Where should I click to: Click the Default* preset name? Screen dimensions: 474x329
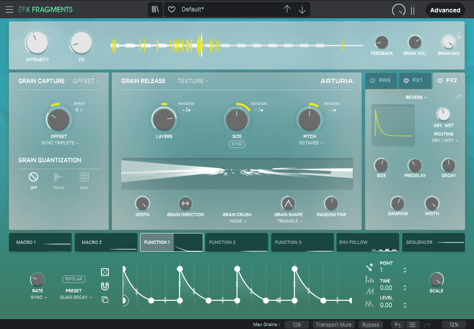[x=192, y=9]
